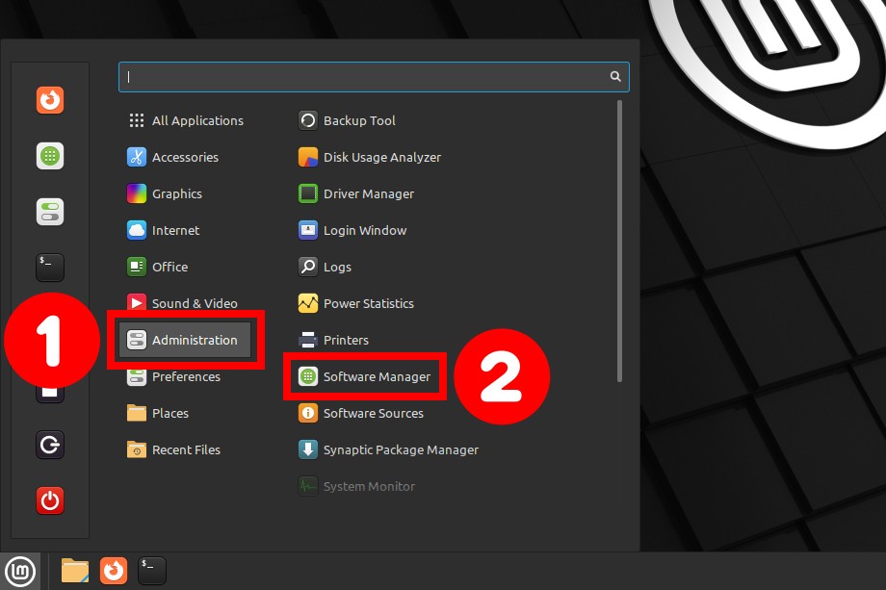Open Power Statistics
The width and height of the screenshot is (886, 590).
[x=356, y=303]
